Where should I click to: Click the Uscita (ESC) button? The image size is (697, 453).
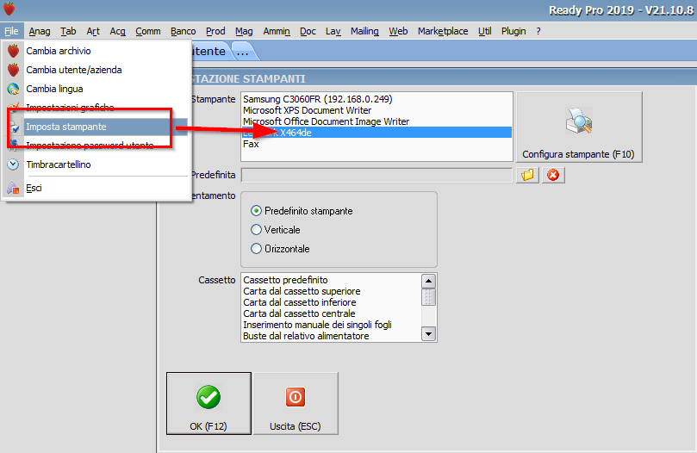click(296, 403)
